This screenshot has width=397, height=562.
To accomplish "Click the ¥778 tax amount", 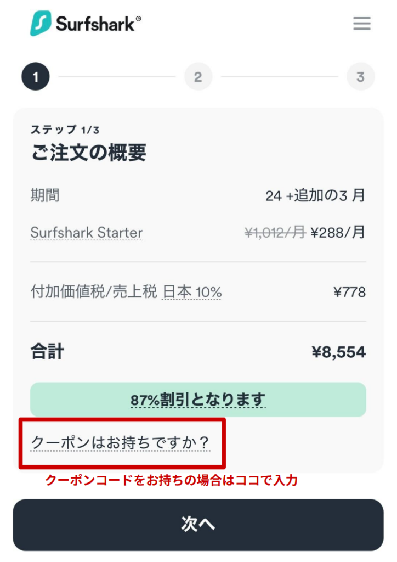I will [x=349, y=292].
